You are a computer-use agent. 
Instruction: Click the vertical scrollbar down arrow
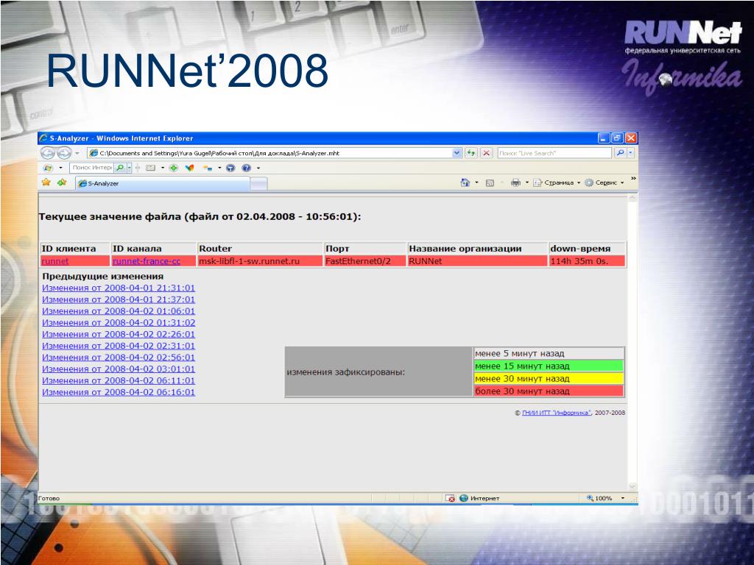tap(633, 486)
